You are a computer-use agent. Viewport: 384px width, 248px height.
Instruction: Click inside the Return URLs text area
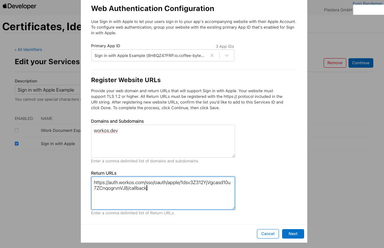coord(163,198)
